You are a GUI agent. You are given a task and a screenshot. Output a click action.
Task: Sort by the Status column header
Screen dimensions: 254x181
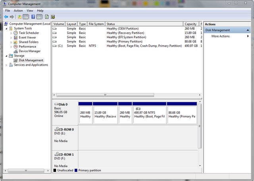coord(144,24)
